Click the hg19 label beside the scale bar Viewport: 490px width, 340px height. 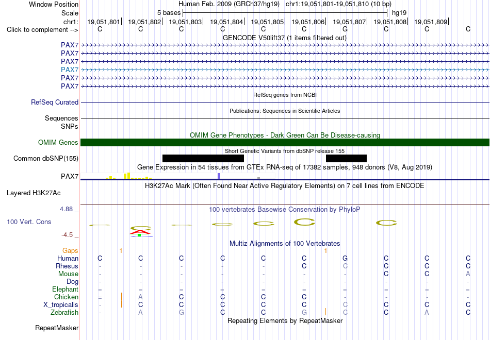[399, 13]
